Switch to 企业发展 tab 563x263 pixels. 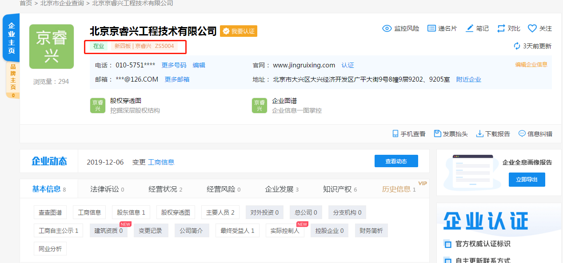click(x=282, y=189)
